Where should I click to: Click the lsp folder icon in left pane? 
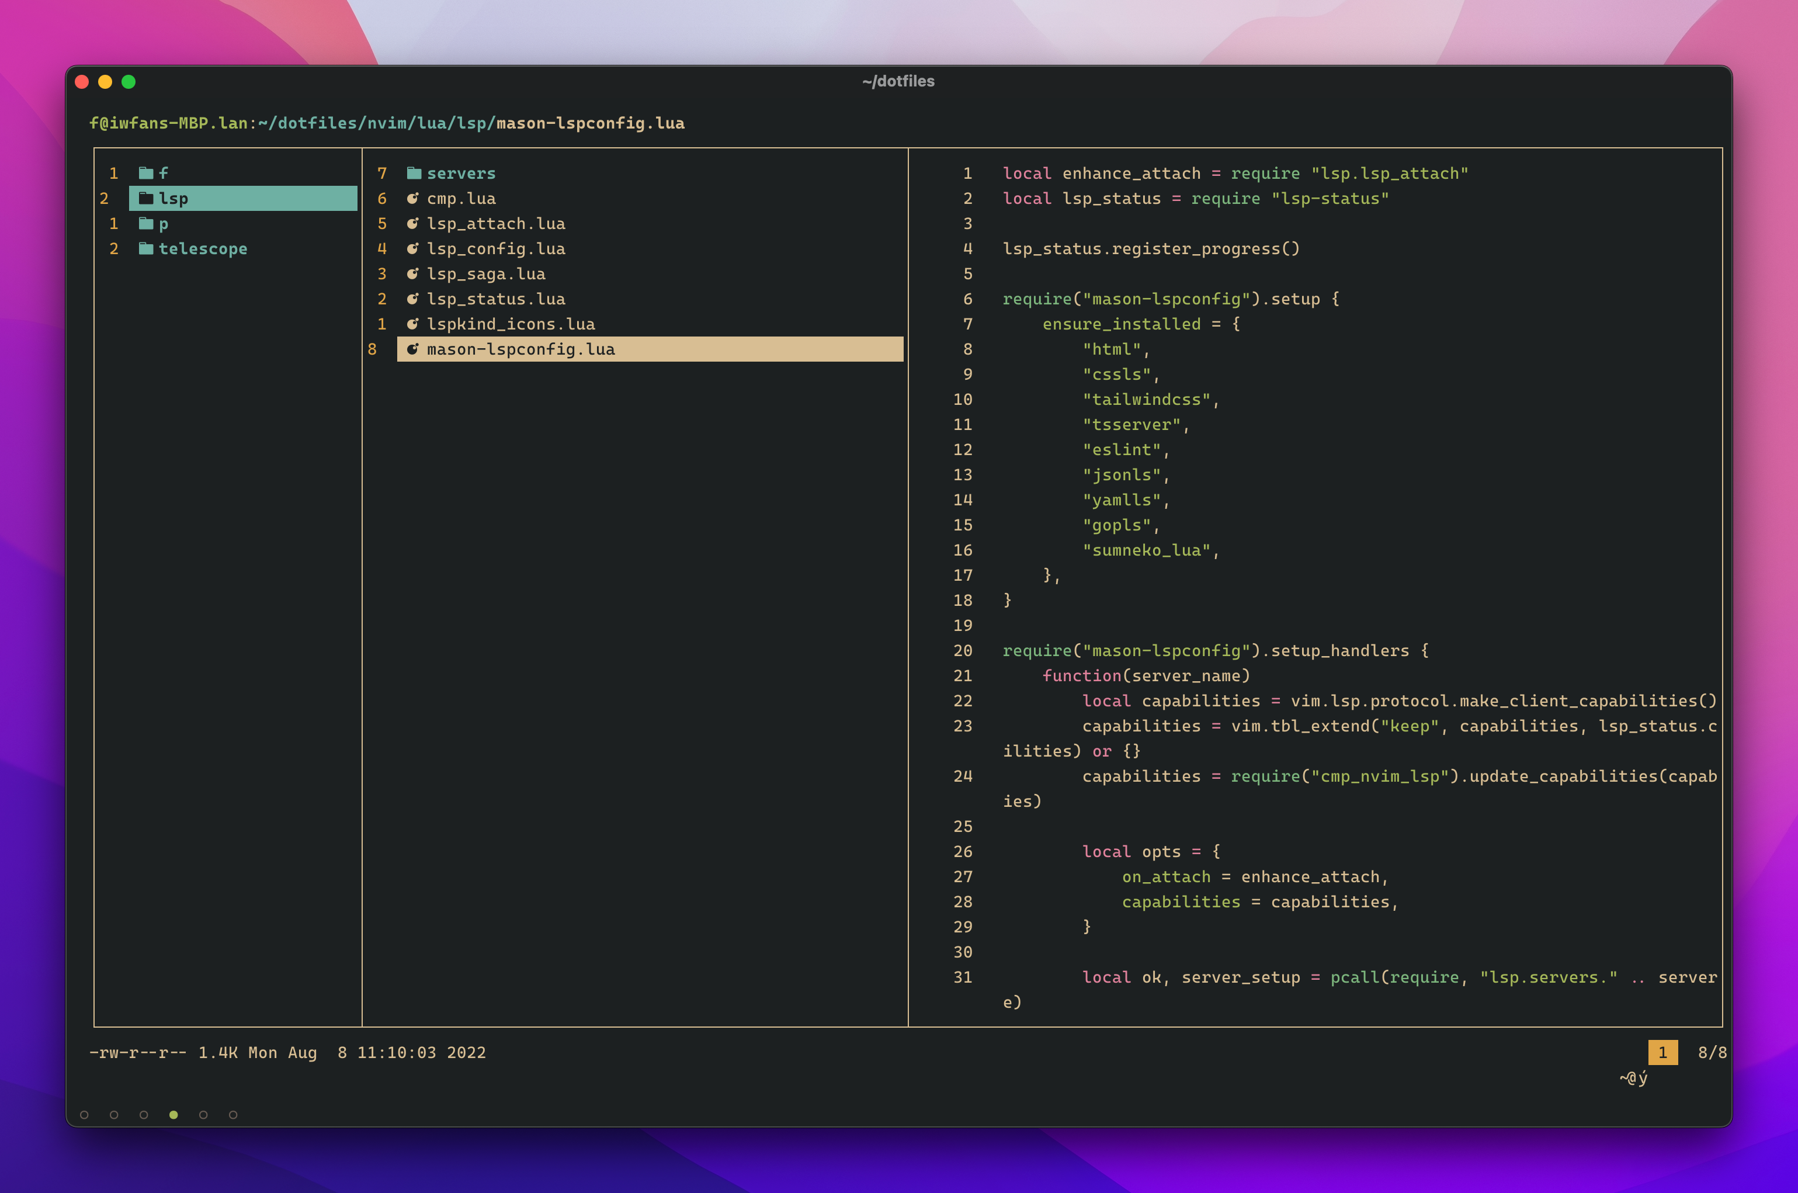(146, 199)
